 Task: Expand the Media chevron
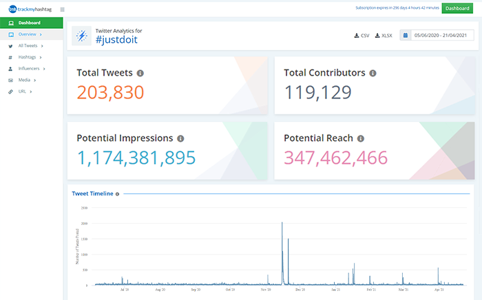(34, 80)
